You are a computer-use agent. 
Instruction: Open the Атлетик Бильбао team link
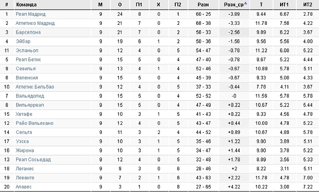(35, 87)
